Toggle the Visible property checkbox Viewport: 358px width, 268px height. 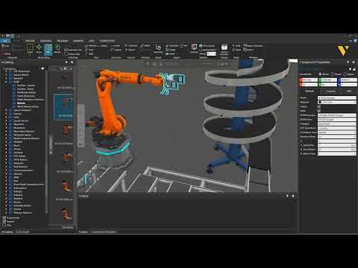pyautogui.click(x=319, y=106)
